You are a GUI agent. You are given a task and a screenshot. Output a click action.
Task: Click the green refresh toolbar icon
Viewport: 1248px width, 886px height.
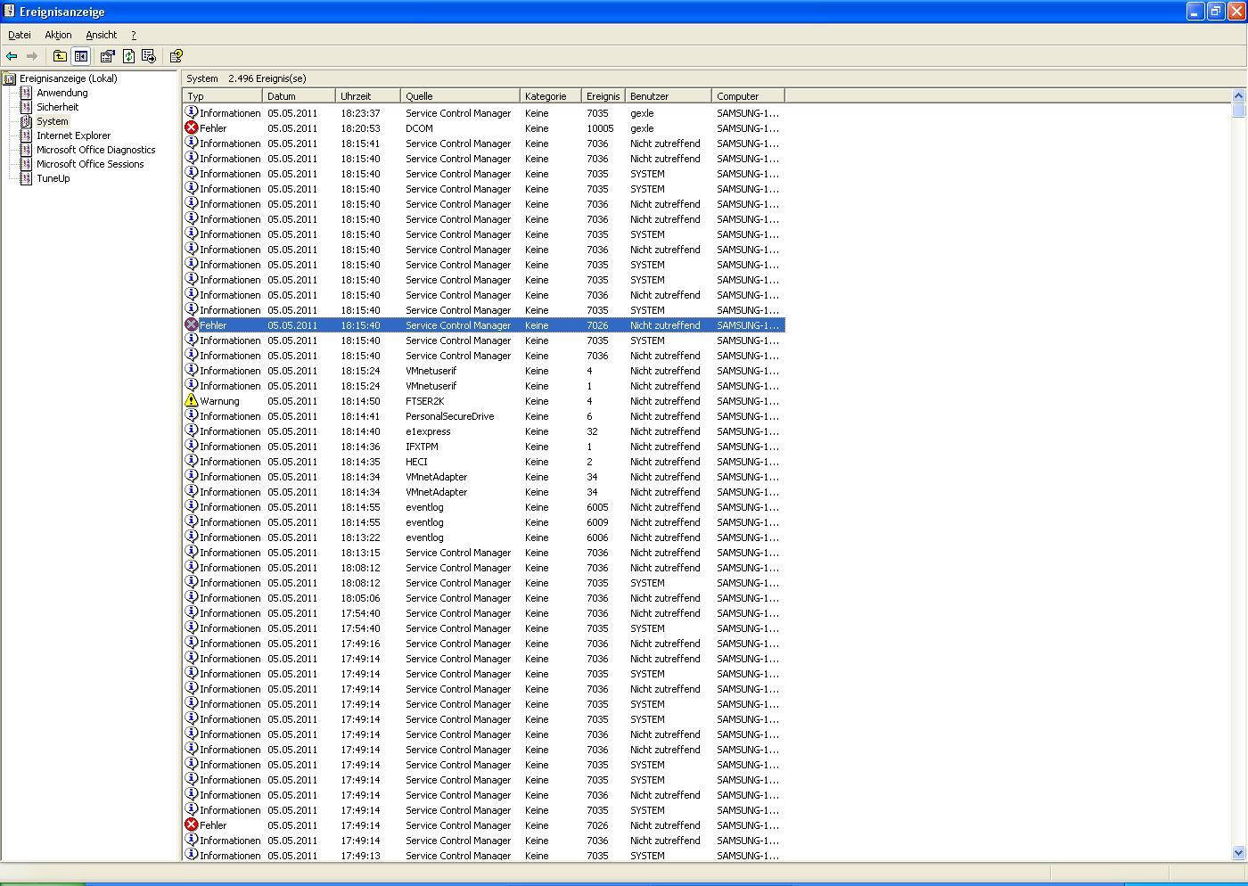[128, 56]
